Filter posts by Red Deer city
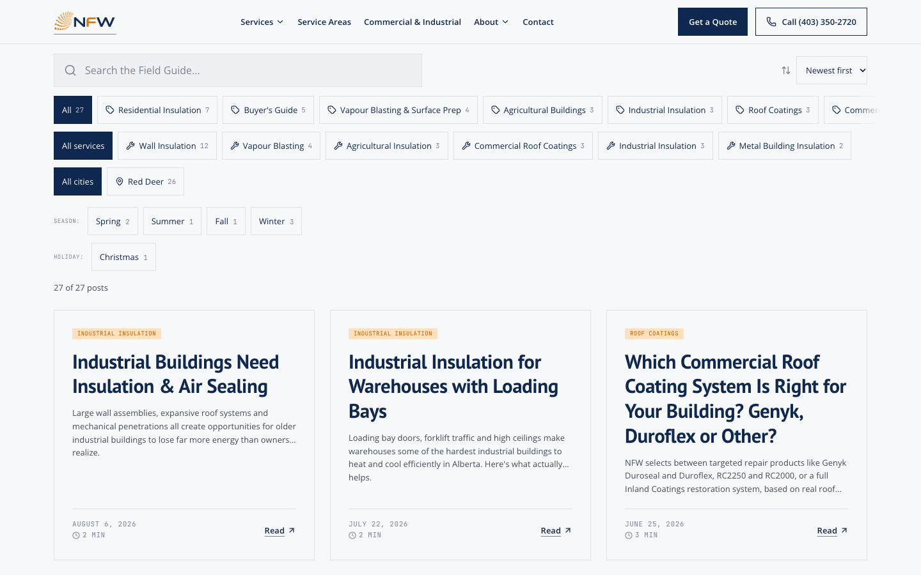Screen dimensions: 921x575 145,181
